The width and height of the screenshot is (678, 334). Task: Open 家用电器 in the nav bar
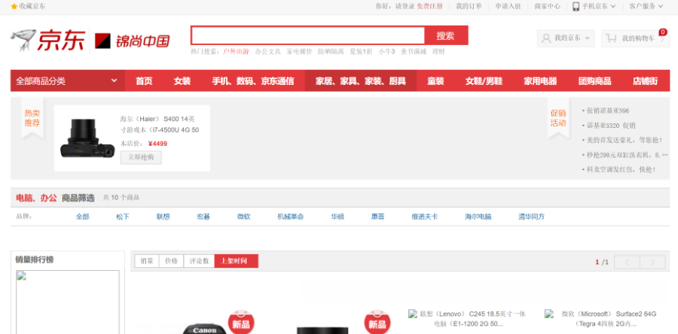click(540, 81)
